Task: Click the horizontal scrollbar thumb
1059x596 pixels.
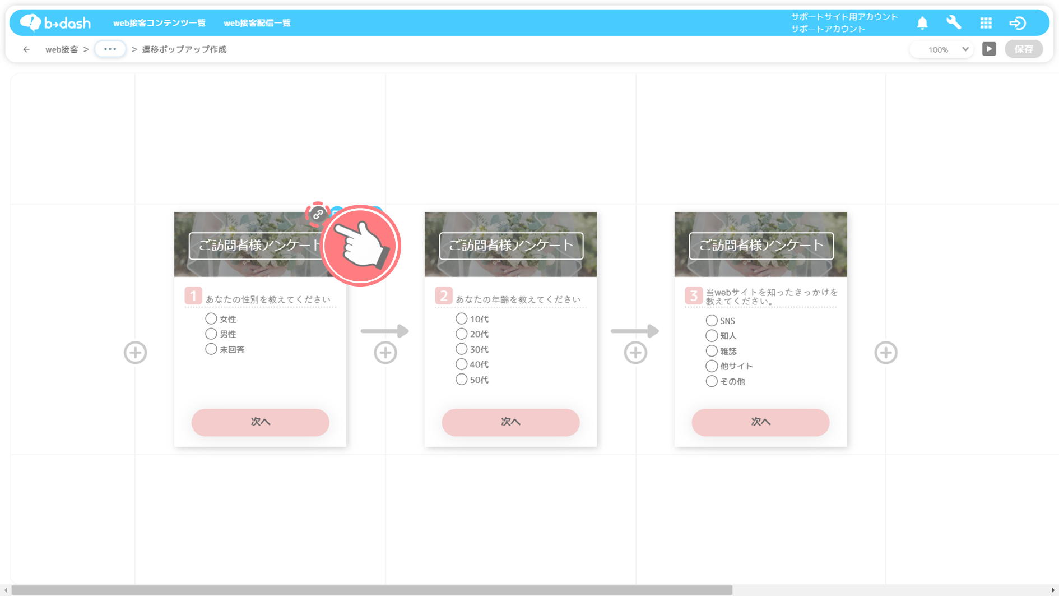Action: pos(372,590)
